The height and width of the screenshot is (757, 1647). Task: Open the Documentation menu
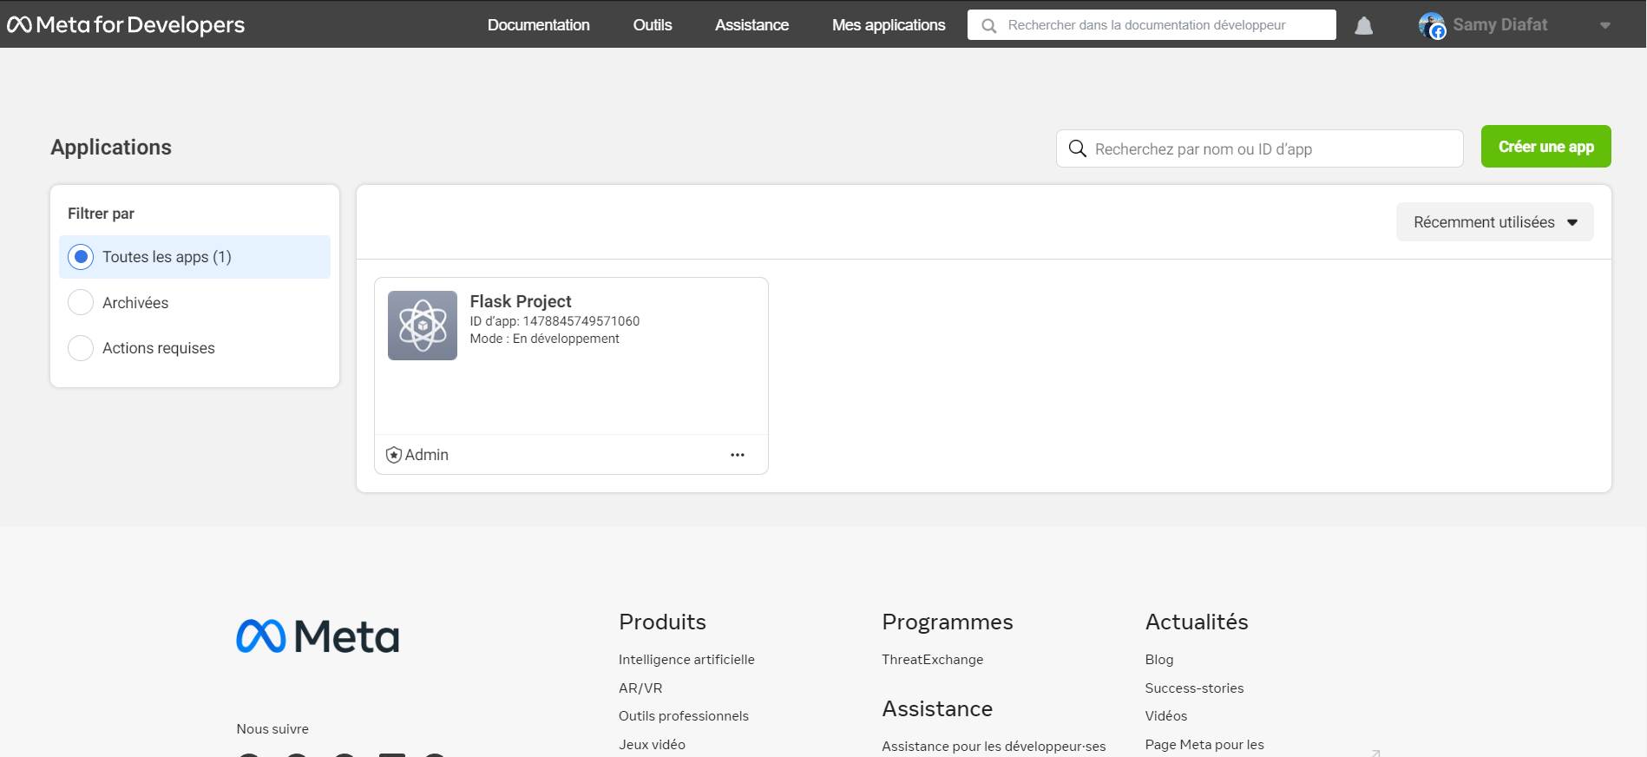538,25
